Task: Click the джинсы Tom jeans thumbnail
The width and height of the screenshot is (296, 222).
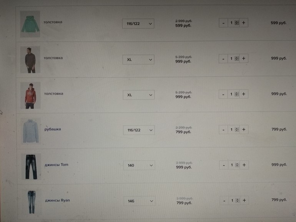Action: coord(31,166)
